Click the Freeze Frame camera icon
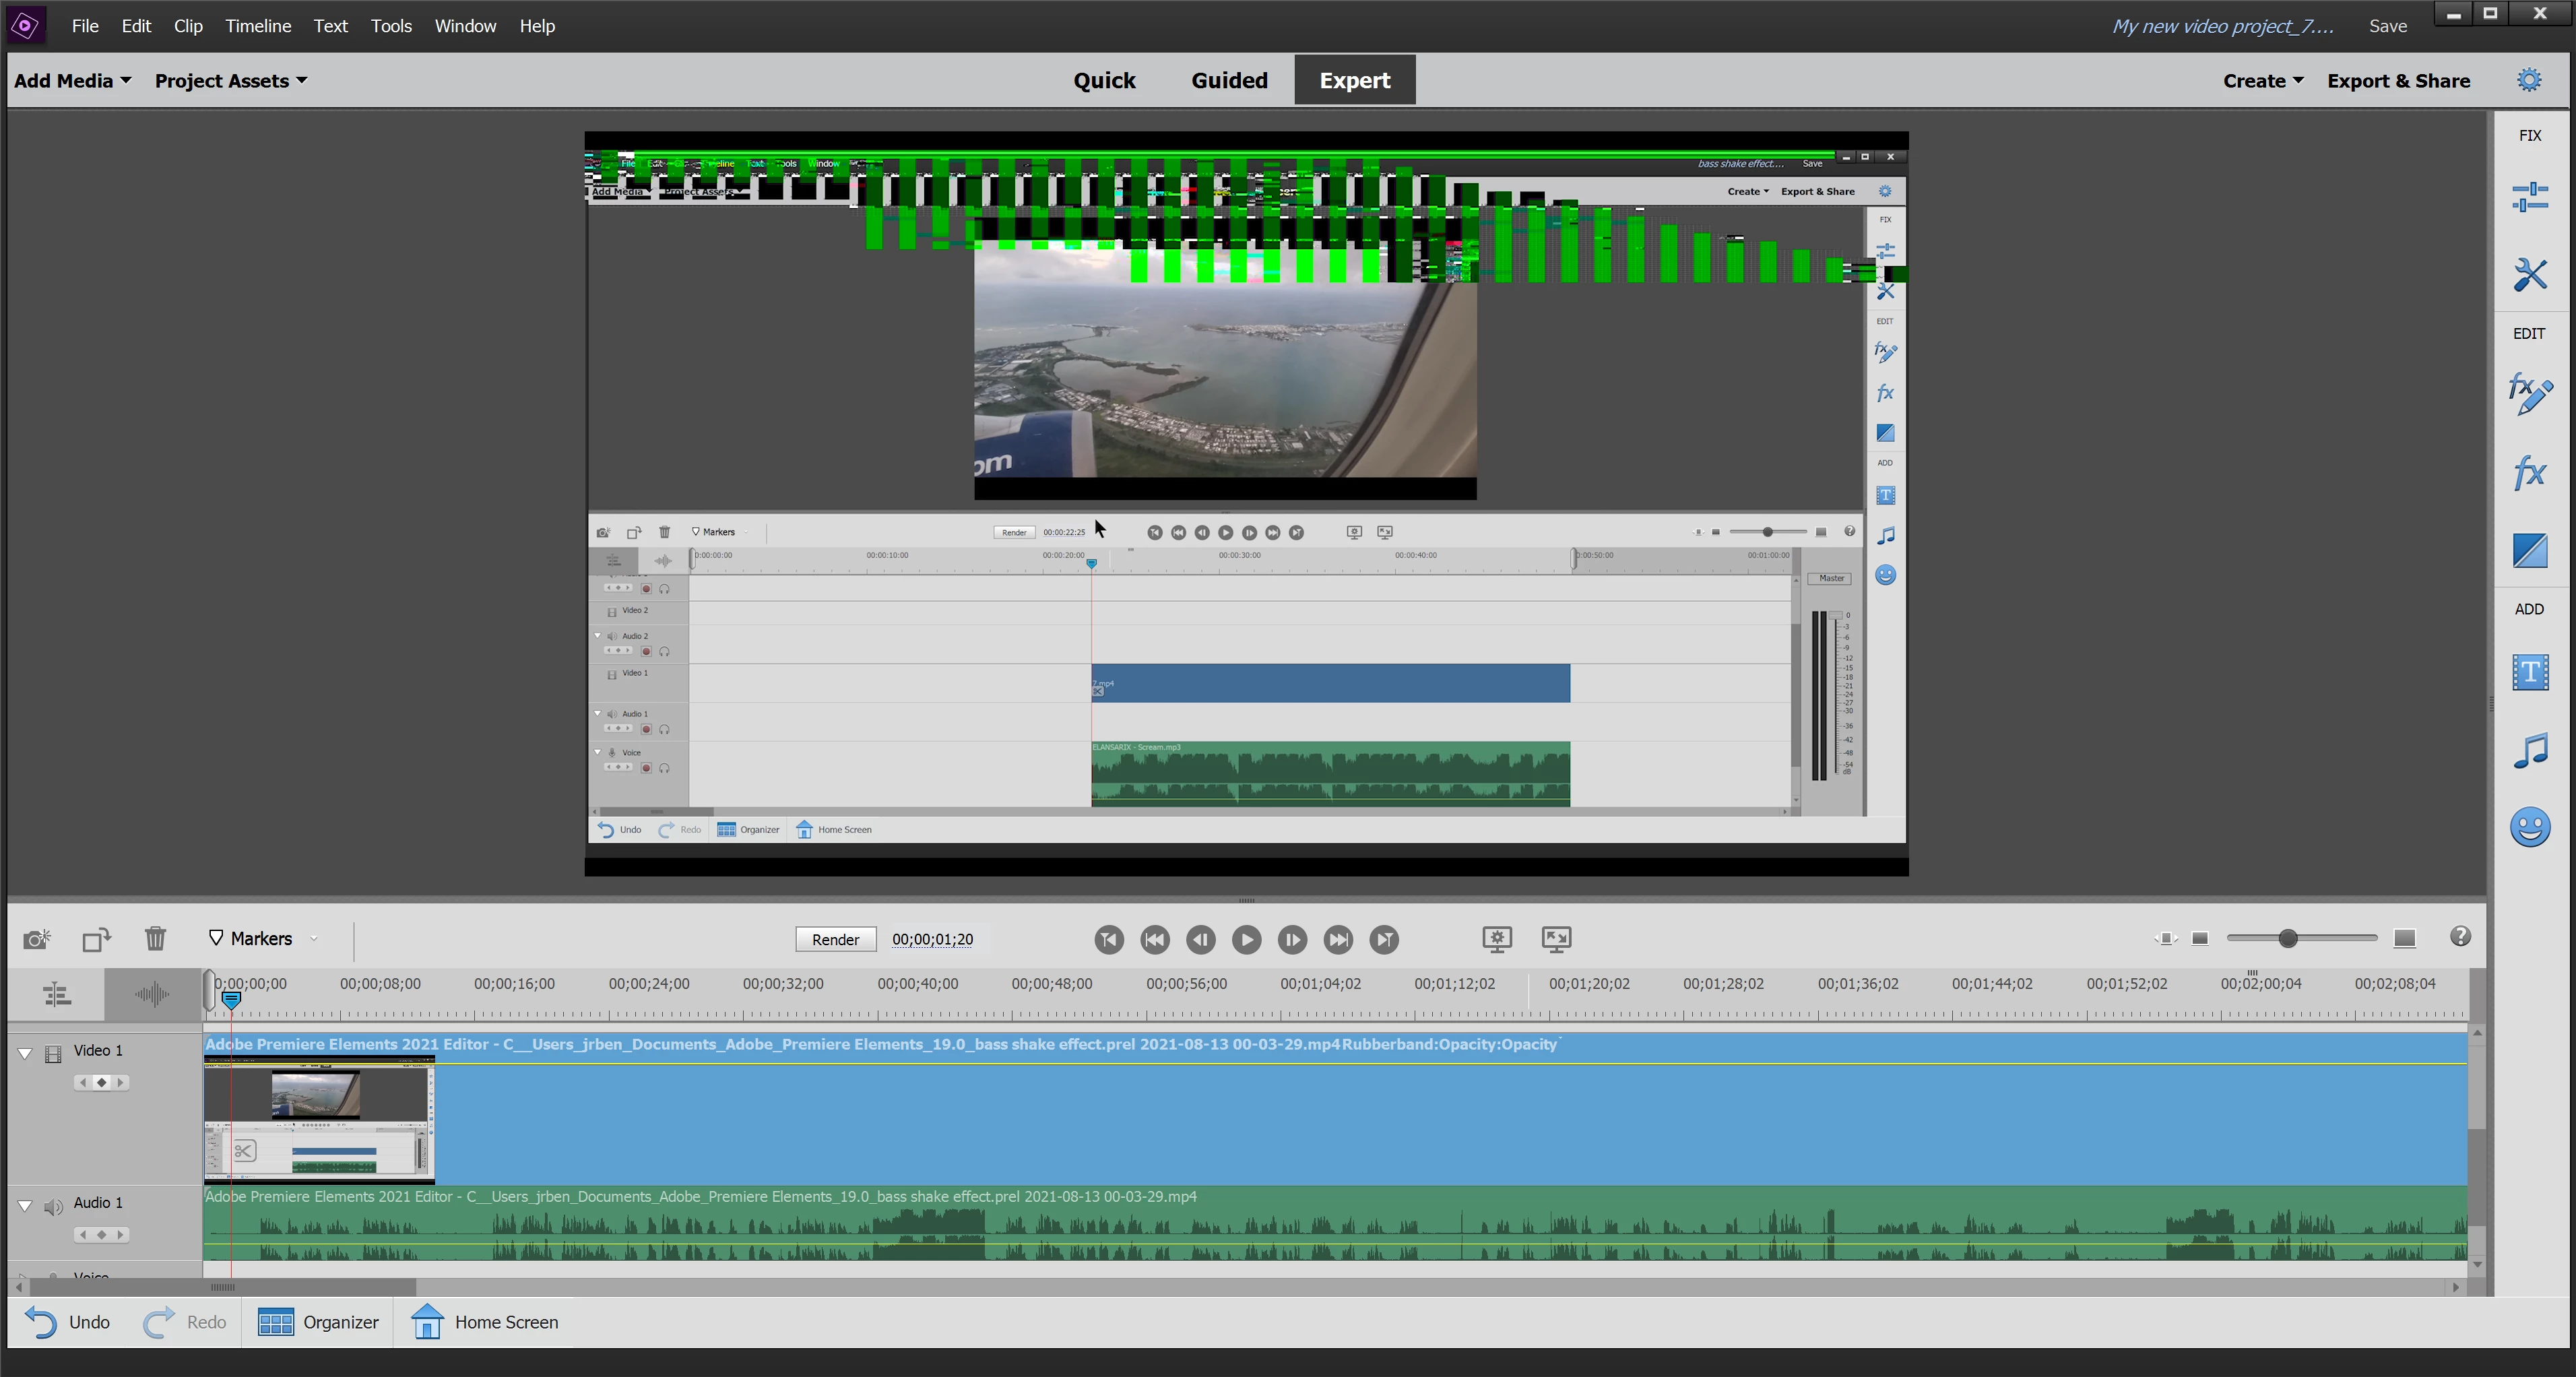Screen dimensions: 2576x1377 pos(37,939)
